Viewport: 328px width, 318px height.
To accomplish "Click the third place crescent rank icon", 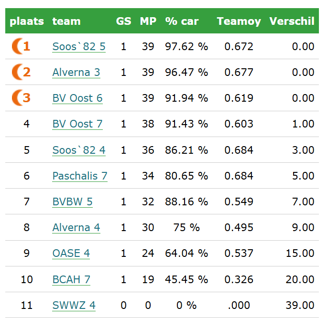I will (x=17, y=98).
